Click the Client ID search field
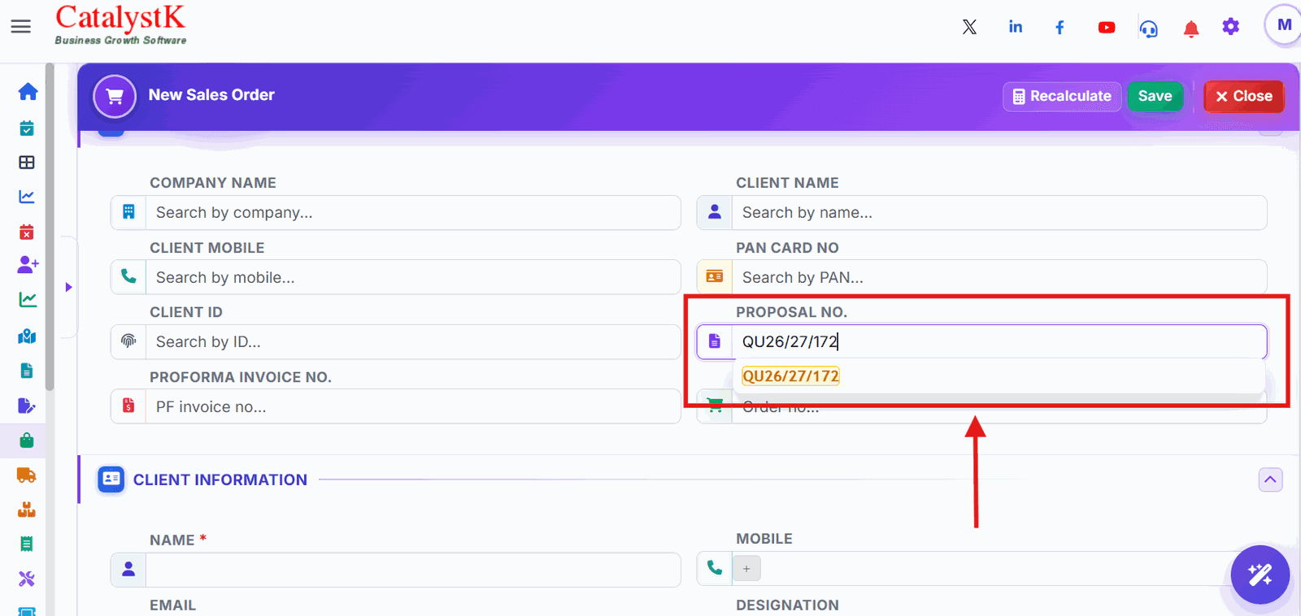The image size is (1301, 616). [x=413, y=342]
